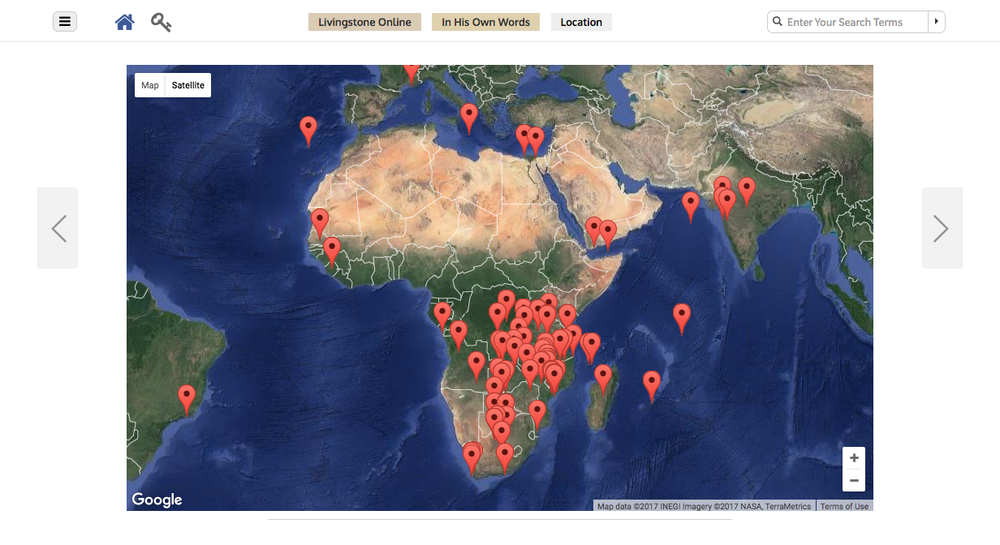
Task: Zoom out on the map
Action: click(854, 480)
